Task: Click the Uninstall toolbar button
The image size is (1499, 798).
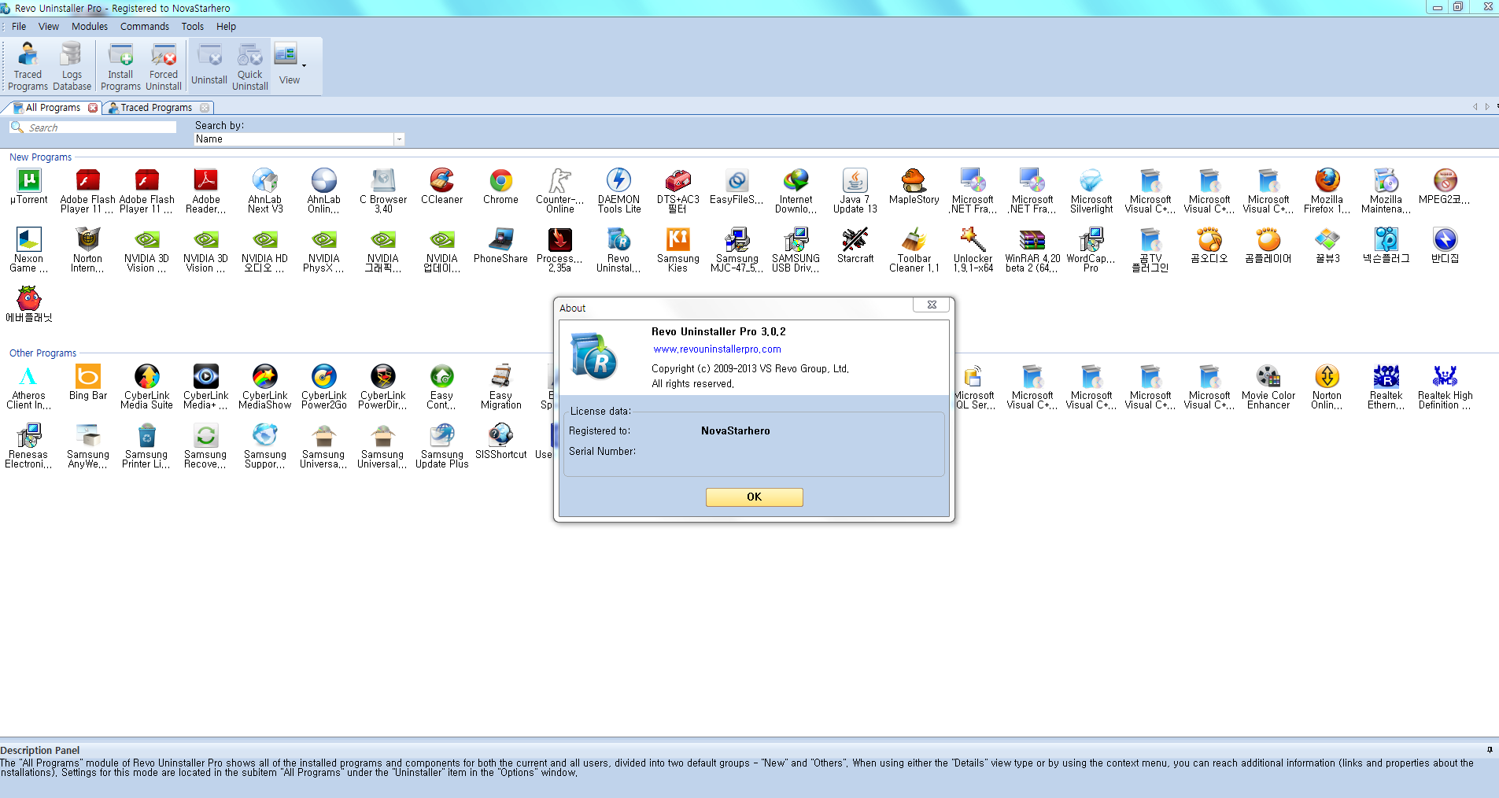Action: pos(209,66)
